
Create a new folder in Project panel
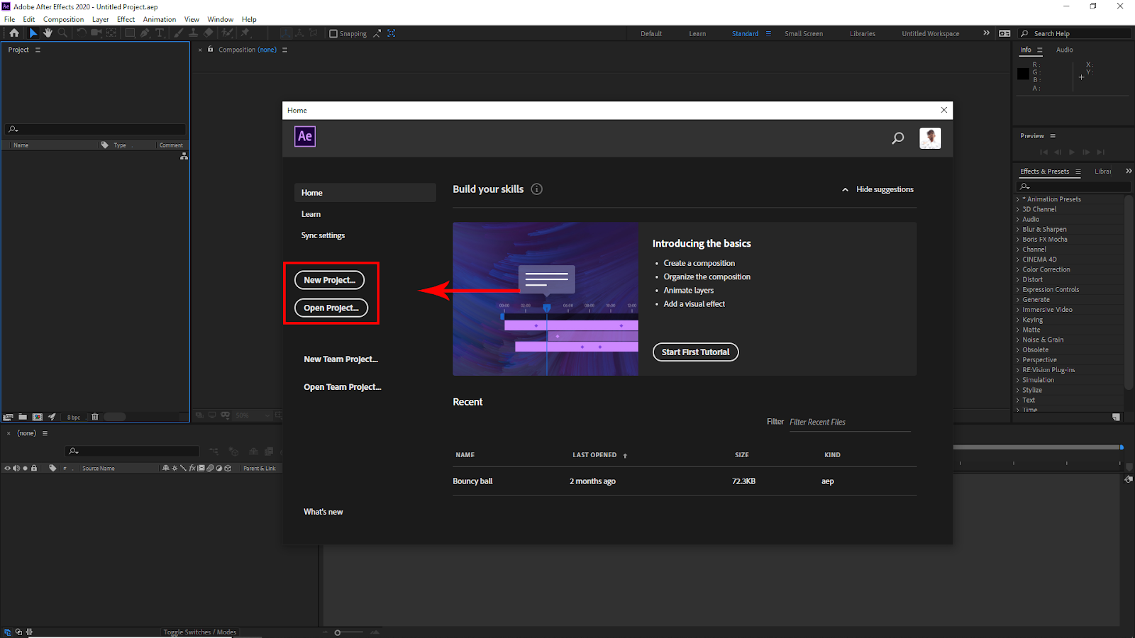[x=23, y=417]
